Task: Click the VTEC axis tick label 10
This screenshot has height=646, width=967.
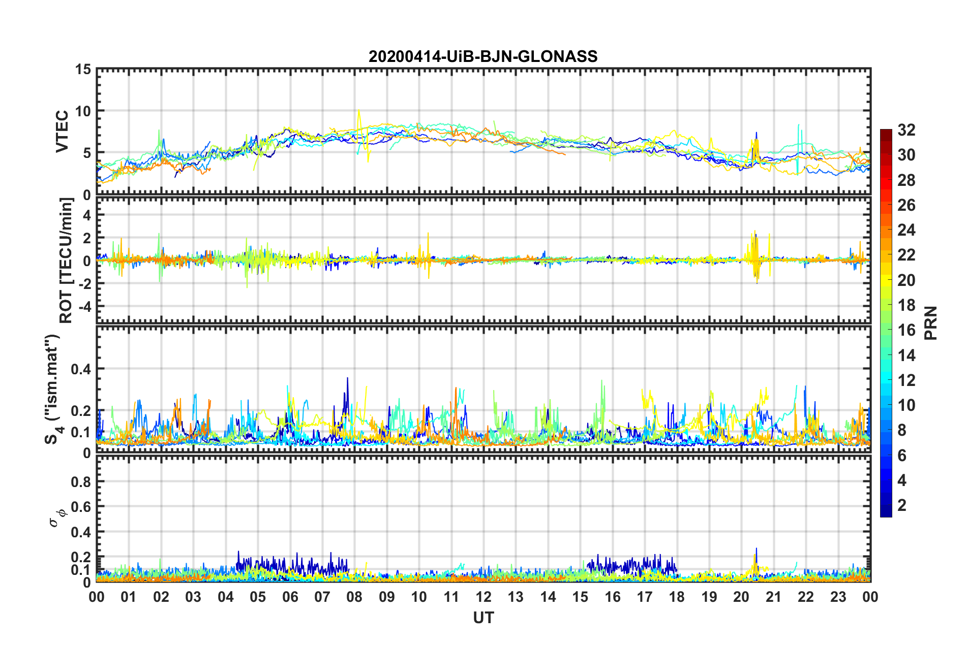Action: [x=82, y=111]
